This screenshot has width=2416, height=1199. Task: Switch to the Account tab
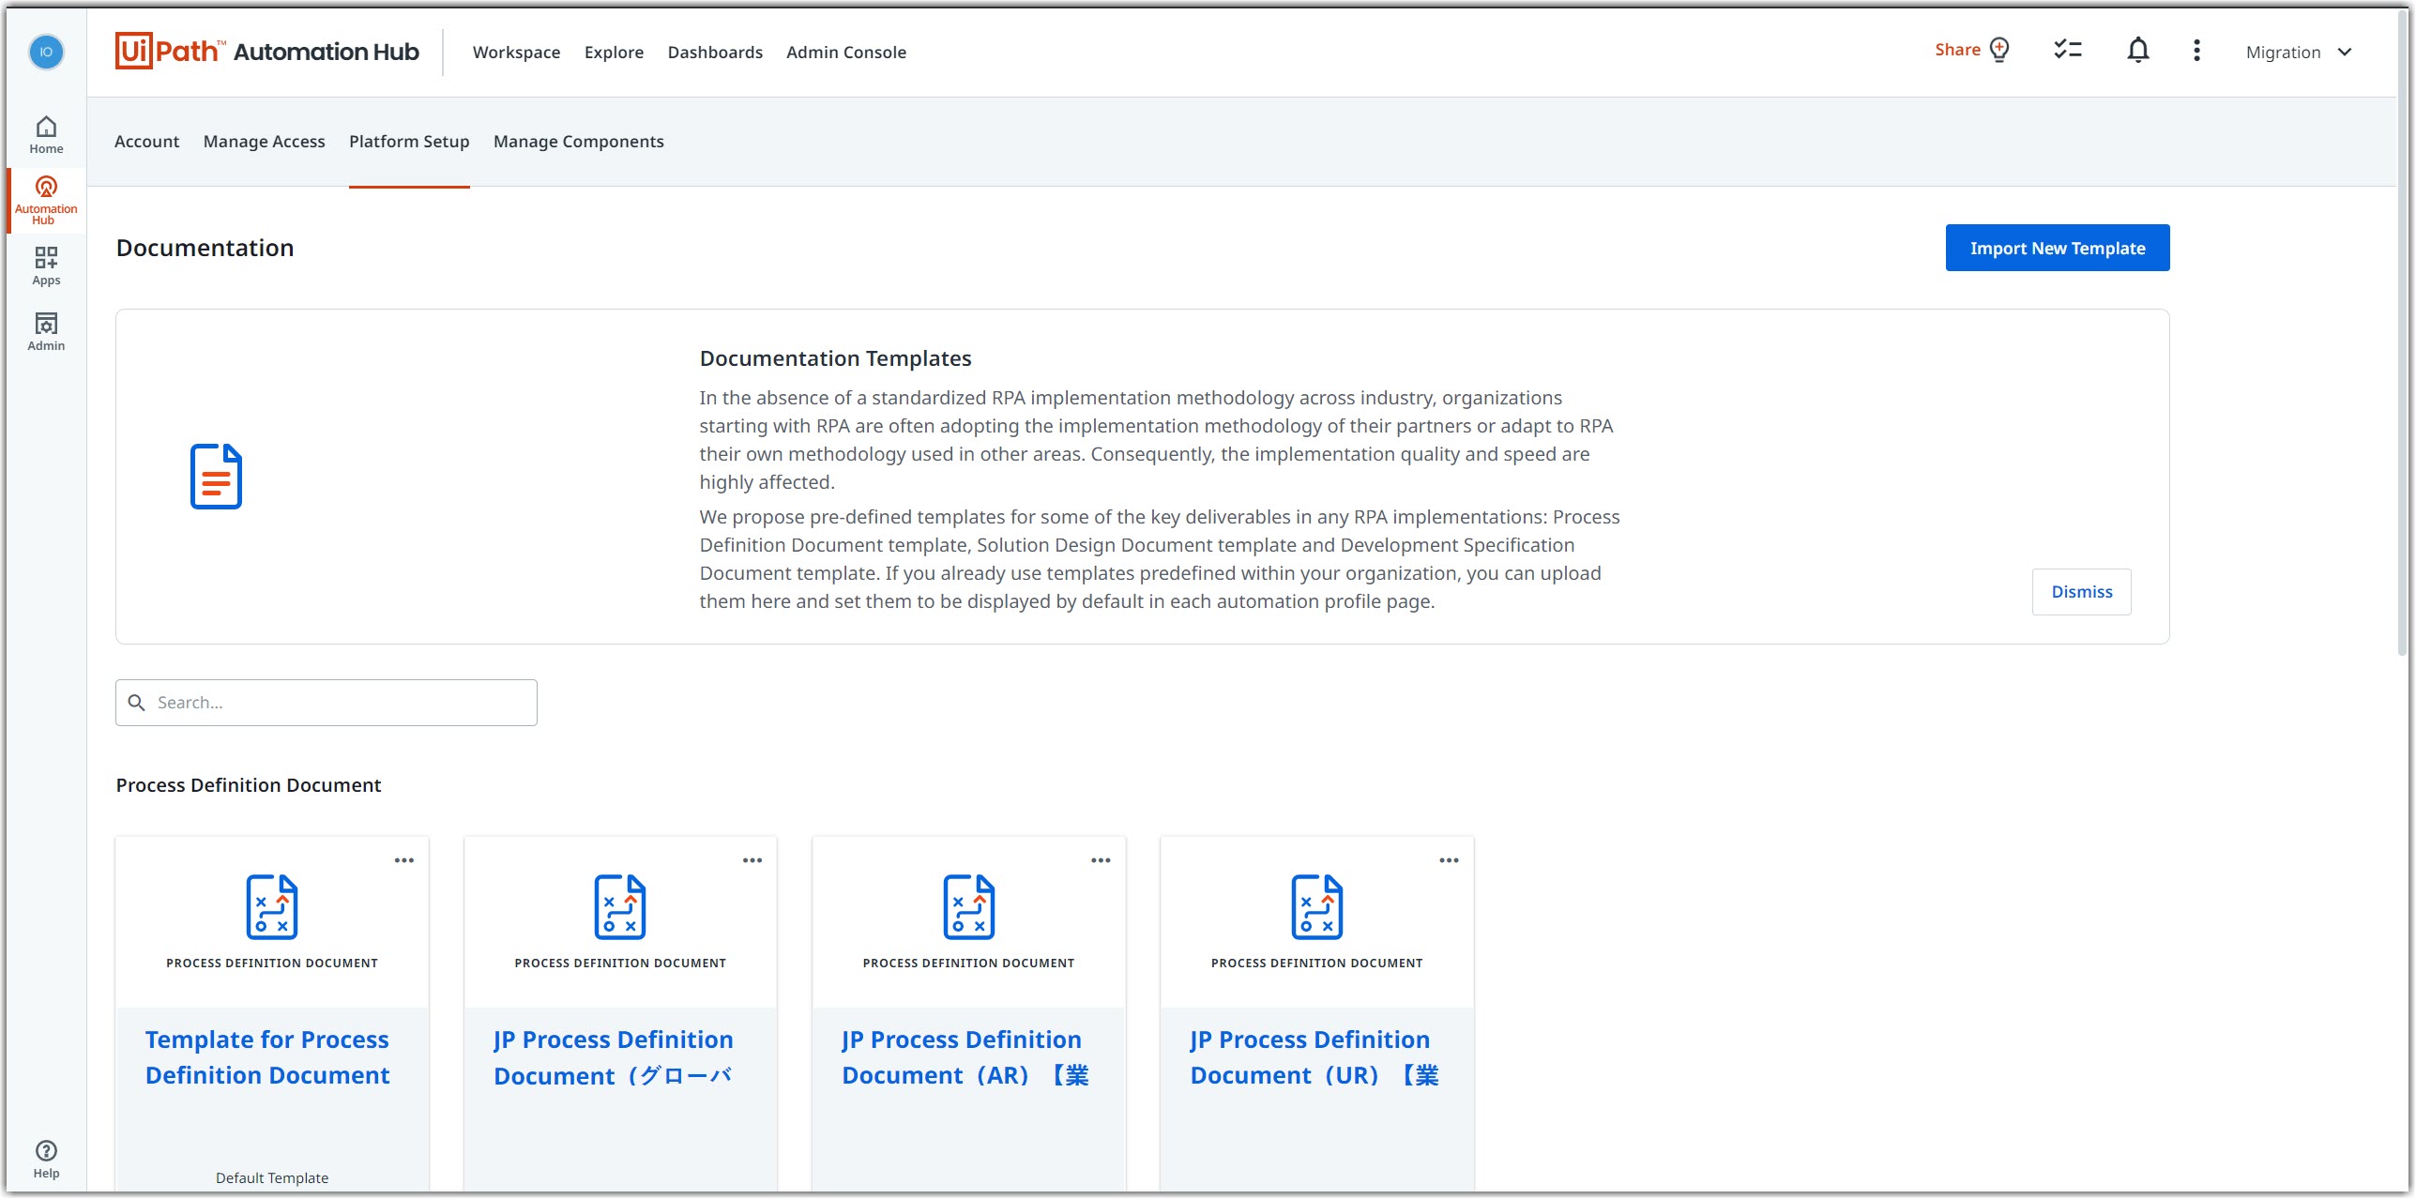146,142
